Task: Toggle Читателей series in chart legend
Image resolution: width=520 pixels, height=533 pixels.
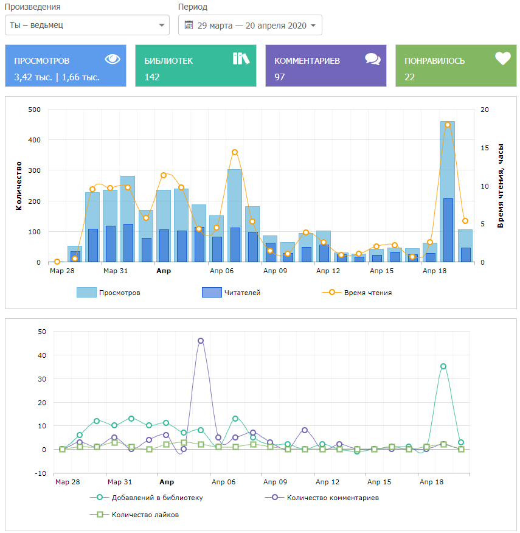Action: click(x=241, y=293)
